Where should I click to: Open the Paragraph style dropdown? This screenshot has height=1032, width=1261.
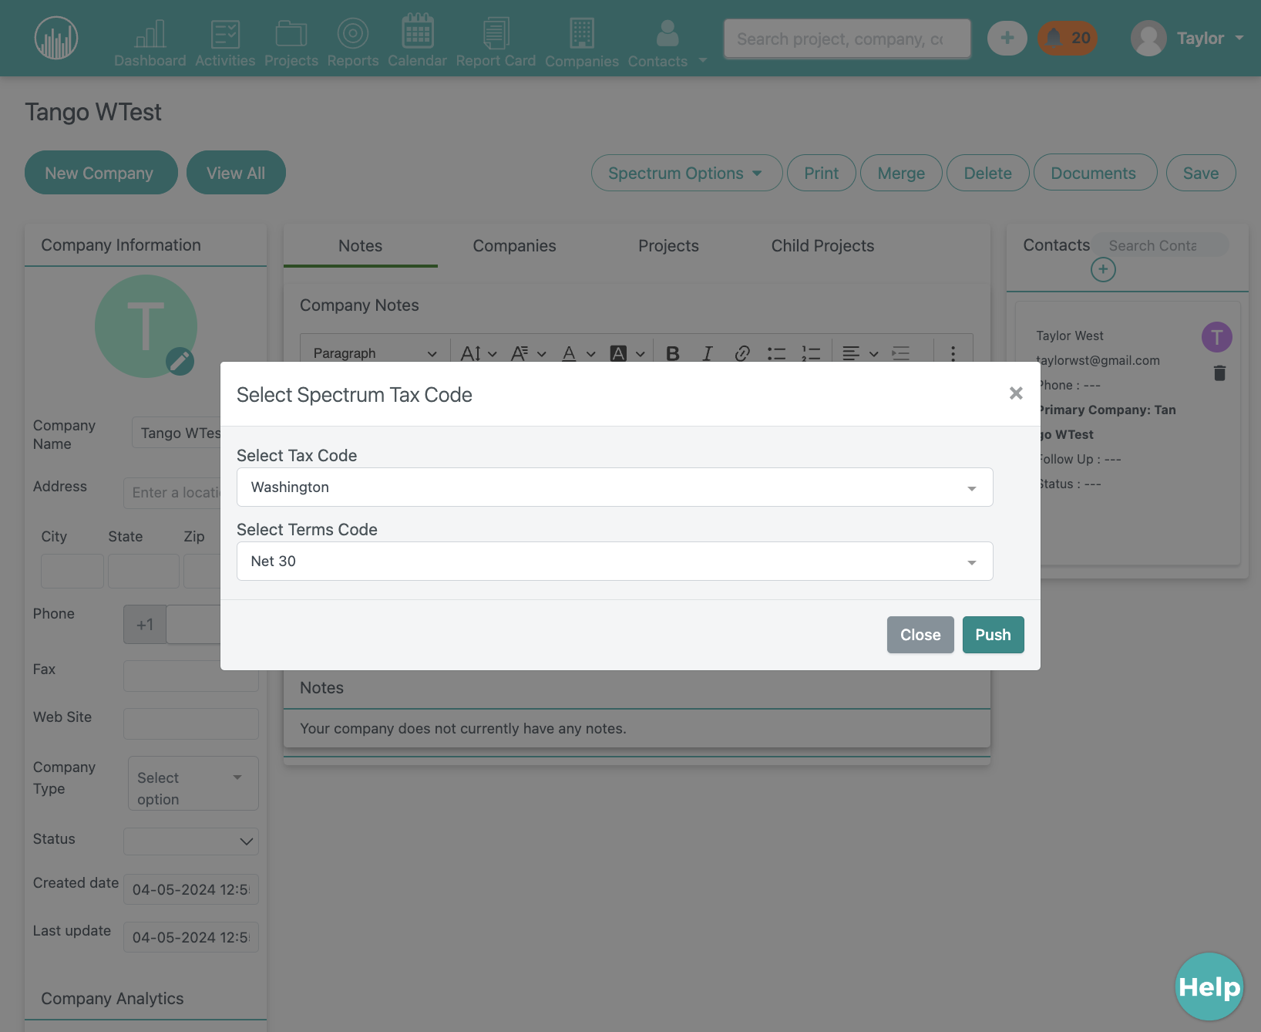point(375,353)
